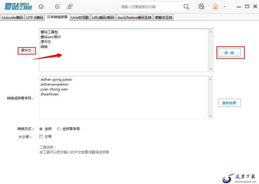The image size is (259, 184).
Task: Switch to the UTF-8编码 tab
Action: pos(35,17)
